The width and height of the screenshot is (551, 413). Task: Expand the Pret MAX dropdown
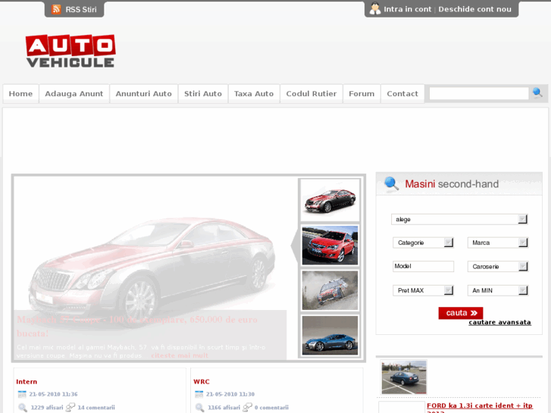point(423,290)
